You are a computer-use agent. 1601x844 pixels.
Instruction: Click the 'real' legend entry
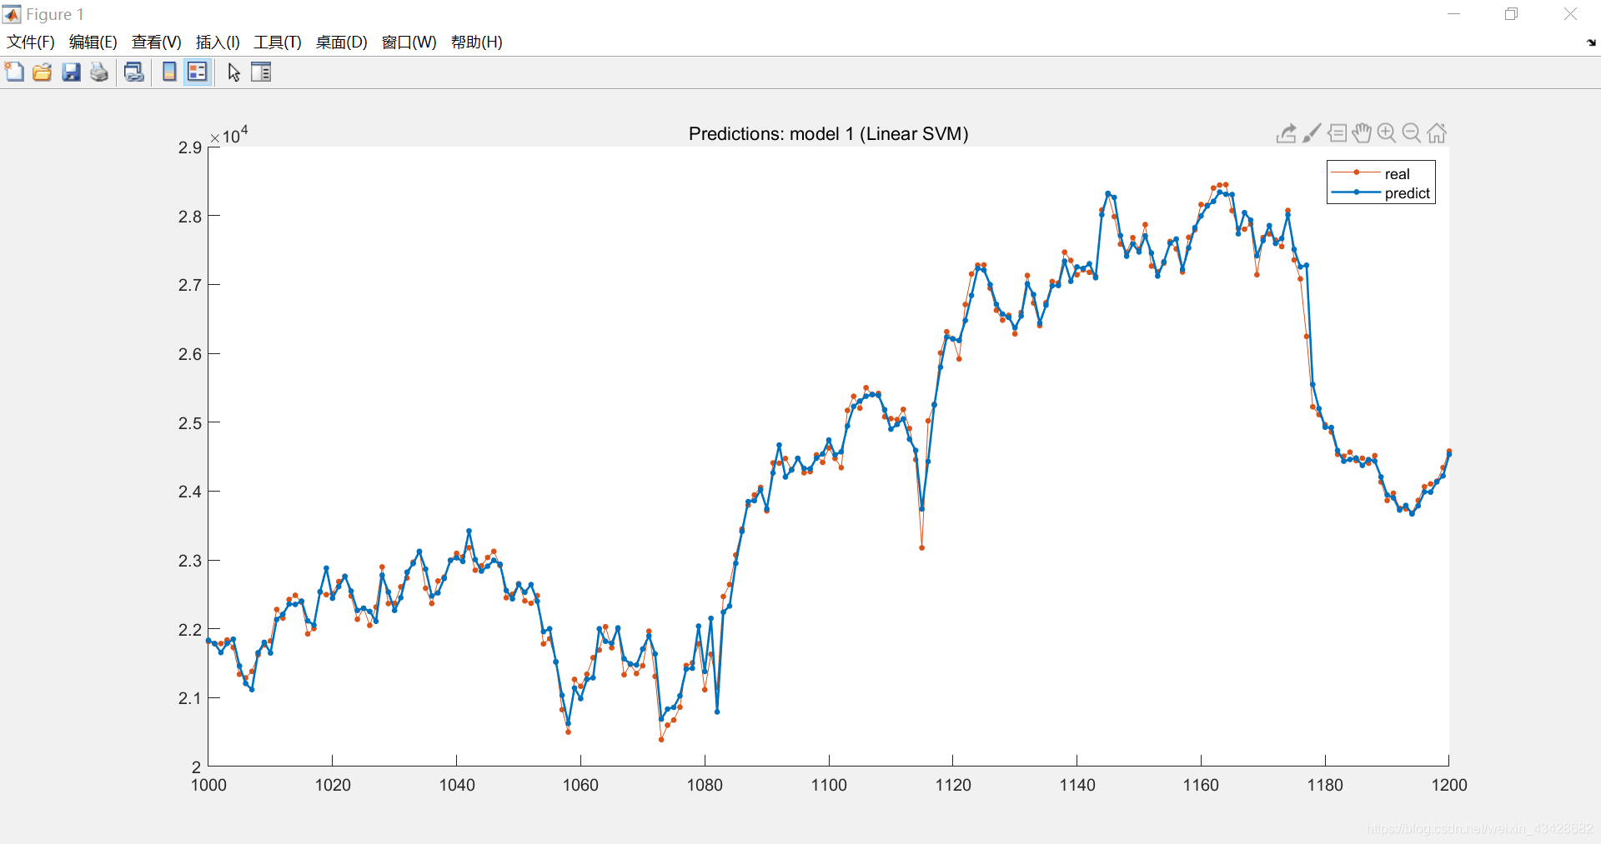click(x=1397, y=174)
